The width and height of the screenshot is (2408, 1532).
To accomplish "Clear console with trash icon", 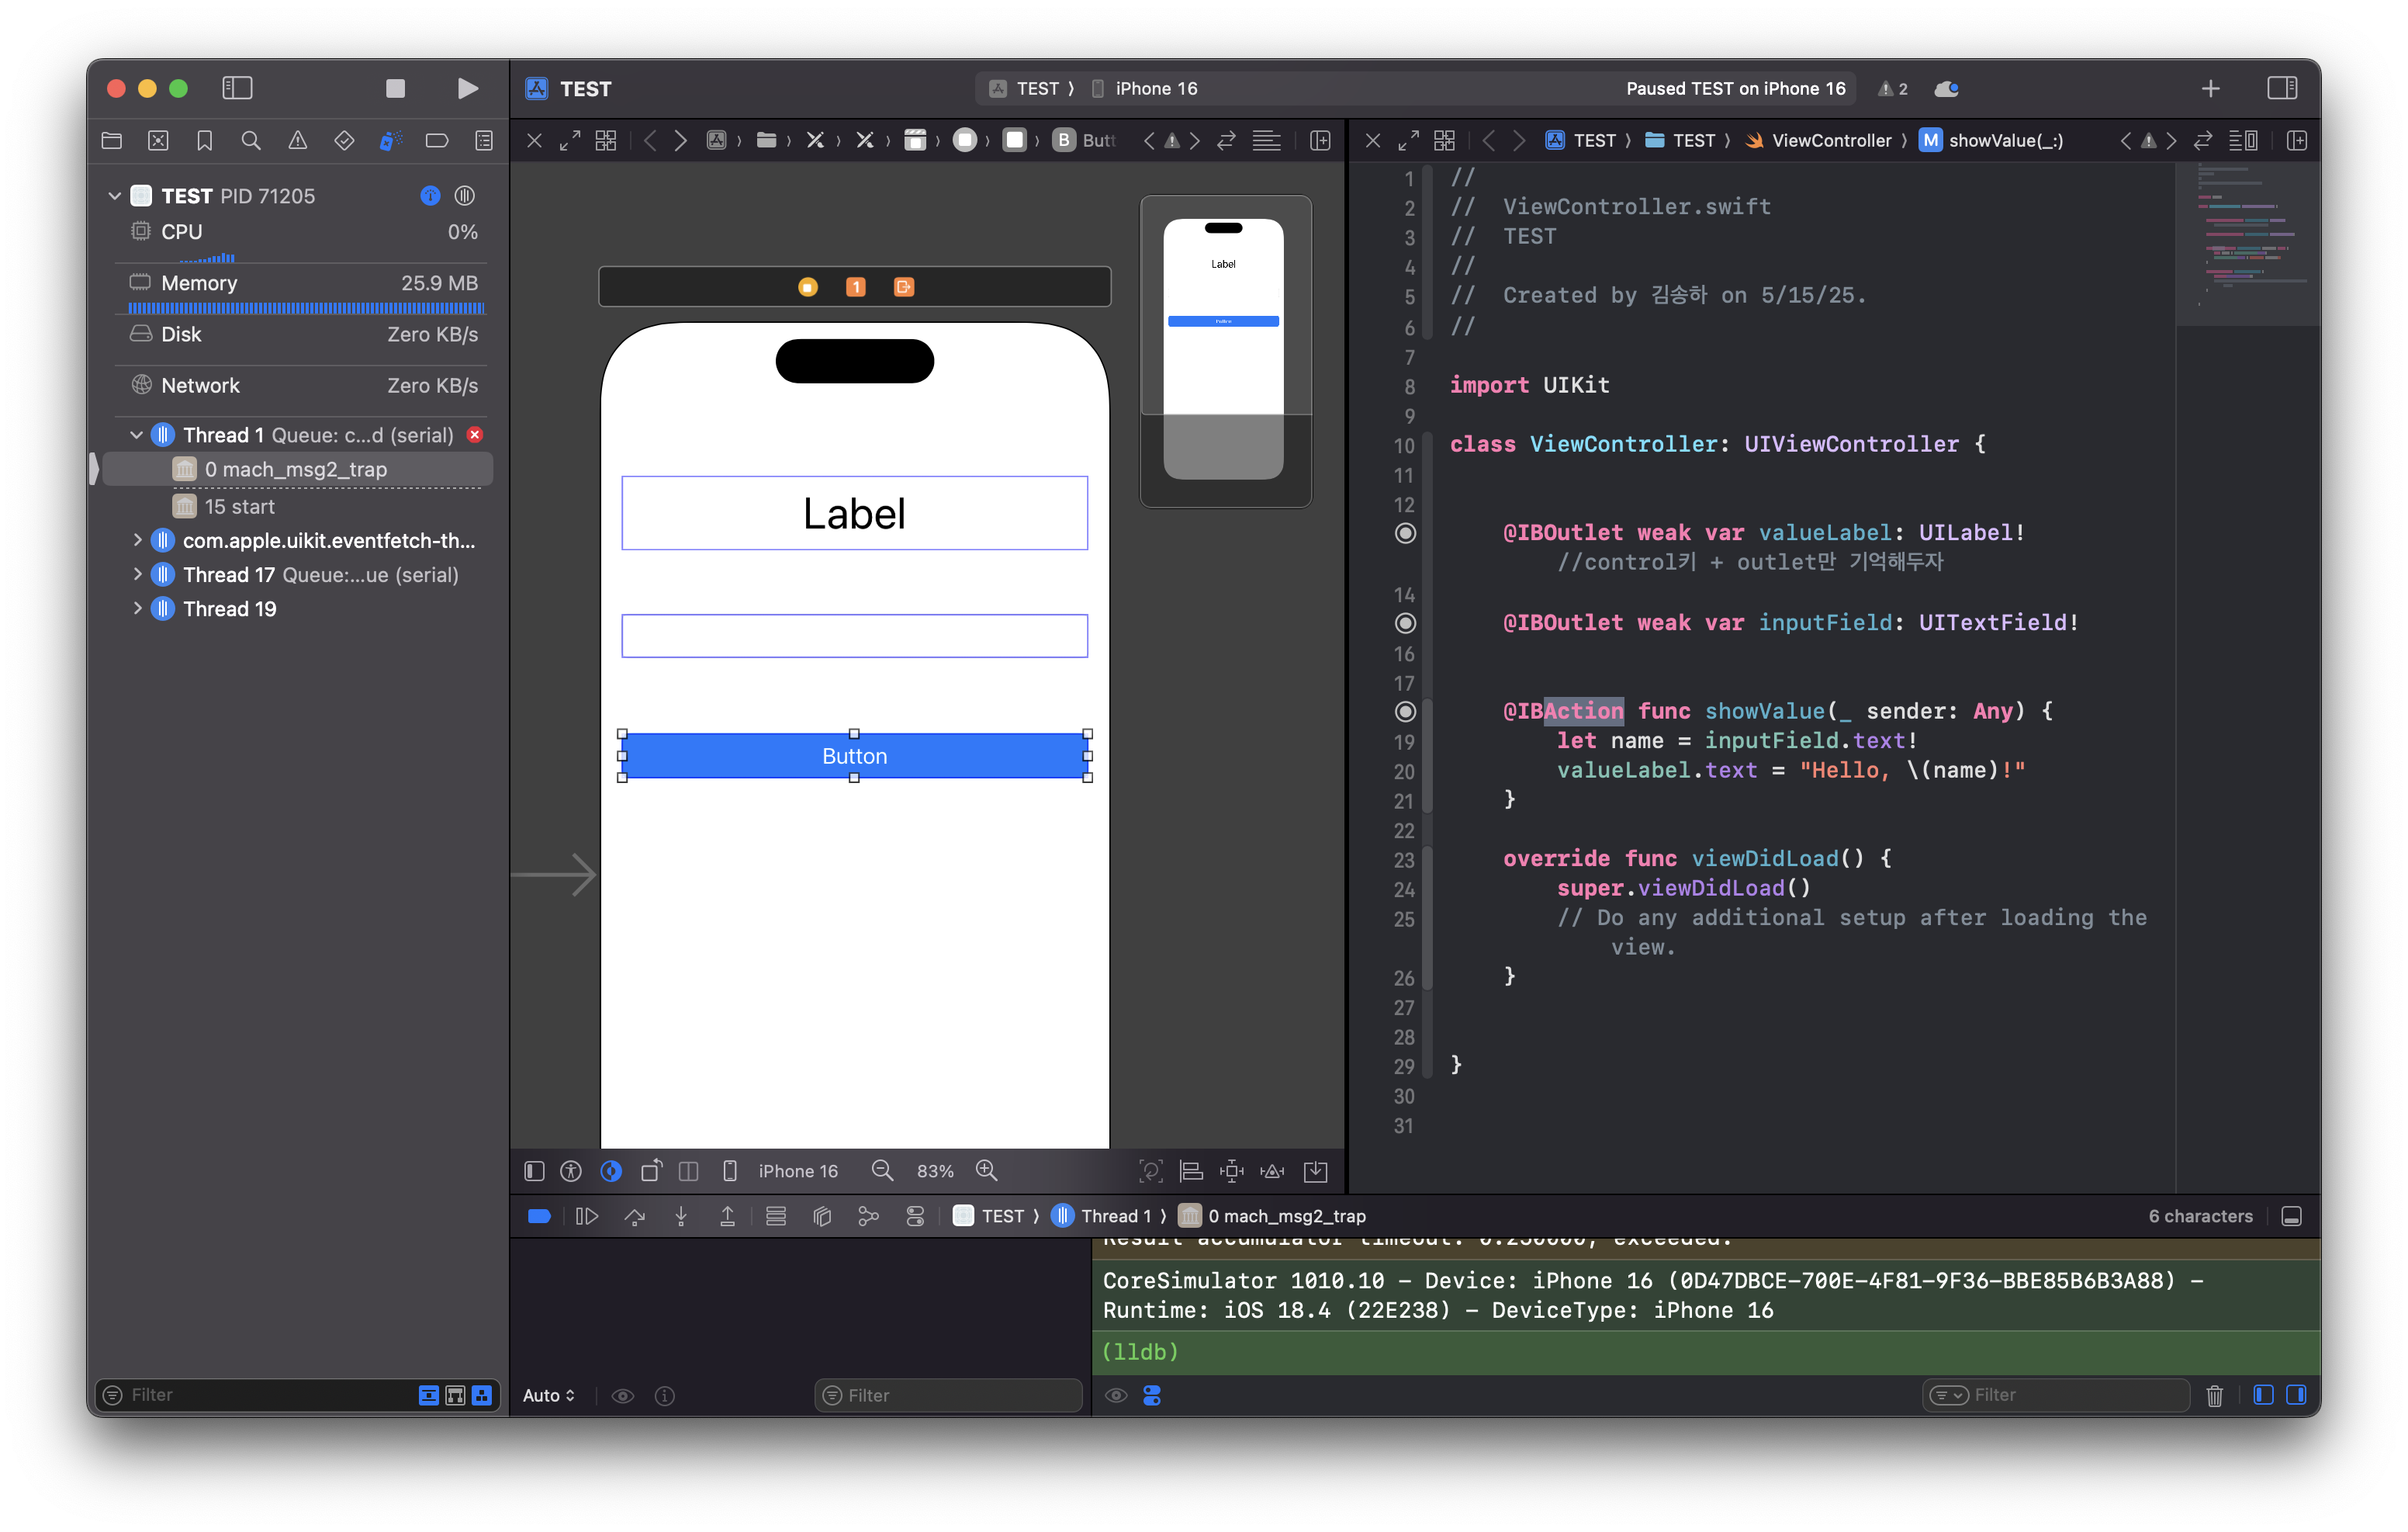I will (x=2214, y=1395).
